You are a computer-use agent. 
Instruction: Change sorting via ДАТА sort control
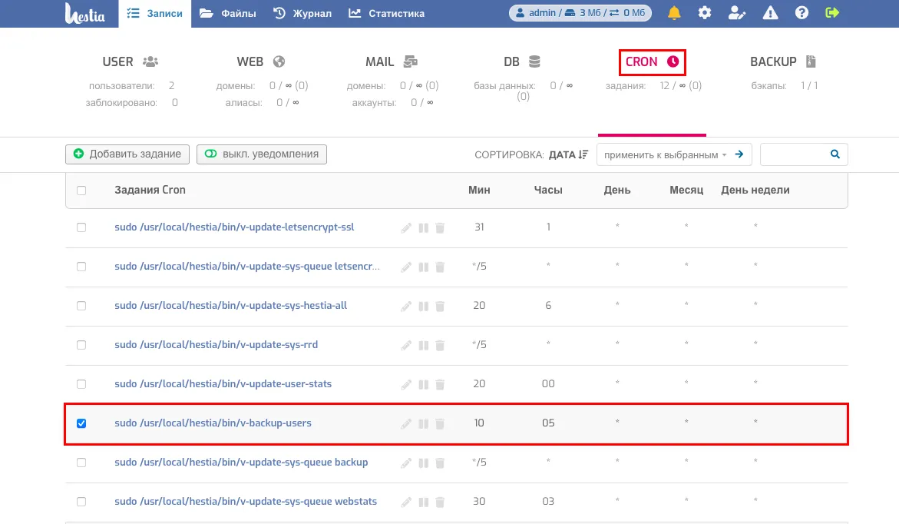coord(568,154)
